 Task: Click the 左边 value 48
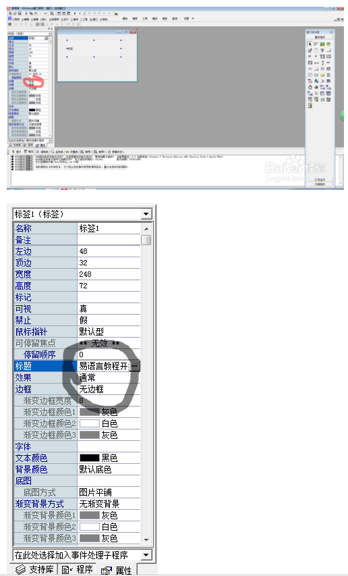pos(109,251)
